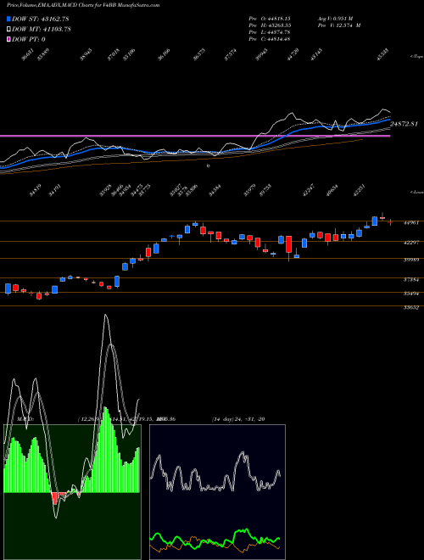Image resolution: width=424 pixels, height=560 pixels.
Task: Click the 35494 price axis label
Action: 410,294
